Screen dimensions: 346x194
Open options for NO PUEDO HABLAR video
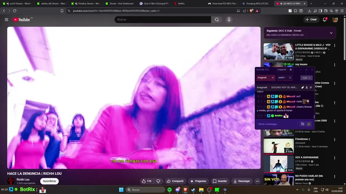coord(335,176)
